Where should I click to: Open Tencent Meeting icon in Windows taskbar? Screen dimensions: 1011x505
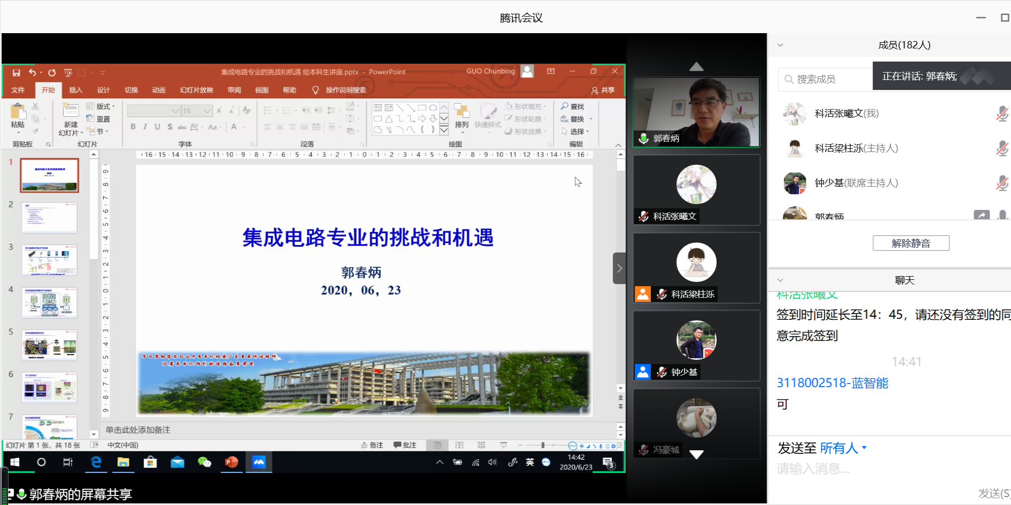pos(259,462)
